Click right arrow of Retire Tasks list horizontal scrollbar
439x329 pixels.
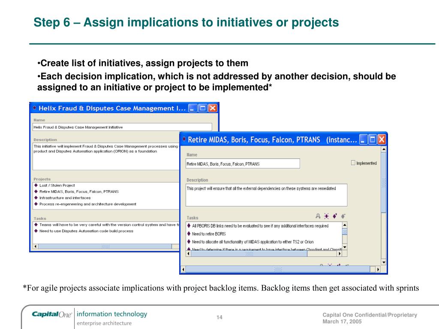coord(340,254)
